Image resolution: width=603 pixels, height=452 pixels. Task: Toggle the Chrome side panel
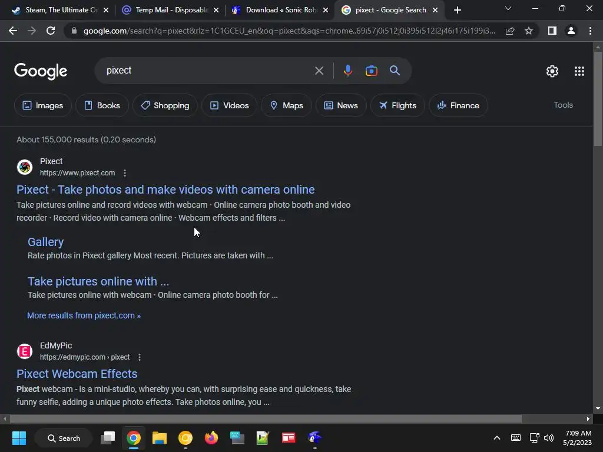click(552, 31)
